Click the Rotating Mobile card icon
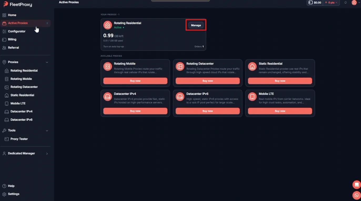Viewport: 361px width, 201px height. coord(108,67)
